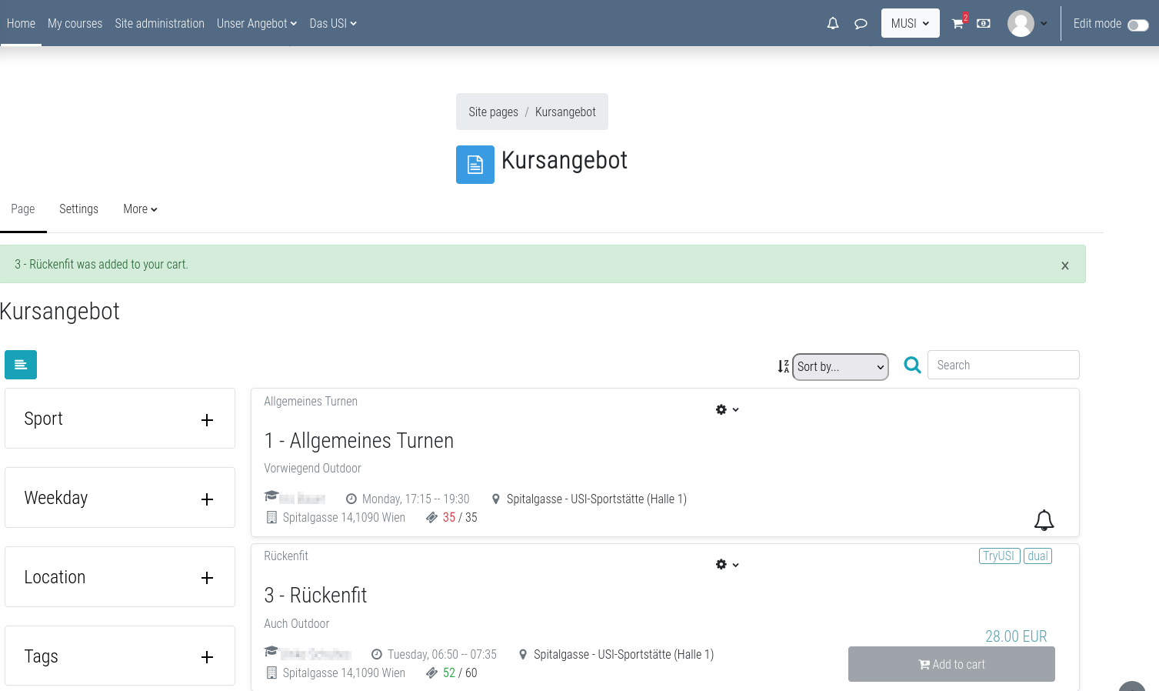Click the Auch Outdoor description
Screen dimensions: 1159x691
click(x=296, y=624)
